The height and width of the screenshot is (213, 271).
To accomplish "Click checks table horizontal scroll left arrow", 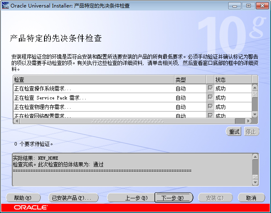I will point(17,121).
